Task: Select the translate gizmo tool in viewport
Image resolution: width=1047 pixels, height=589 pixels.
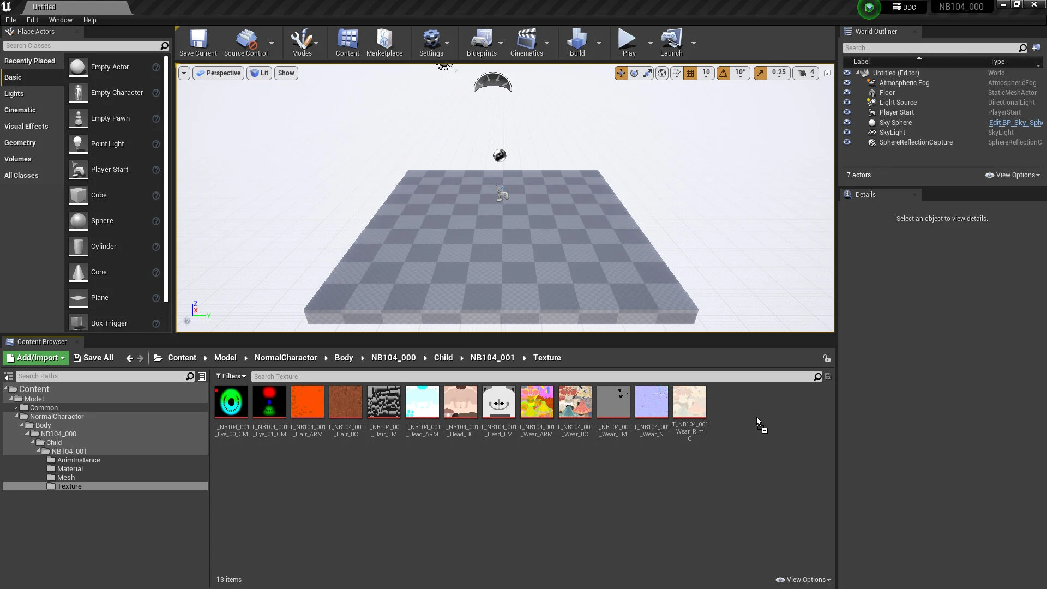Action: 621,73
